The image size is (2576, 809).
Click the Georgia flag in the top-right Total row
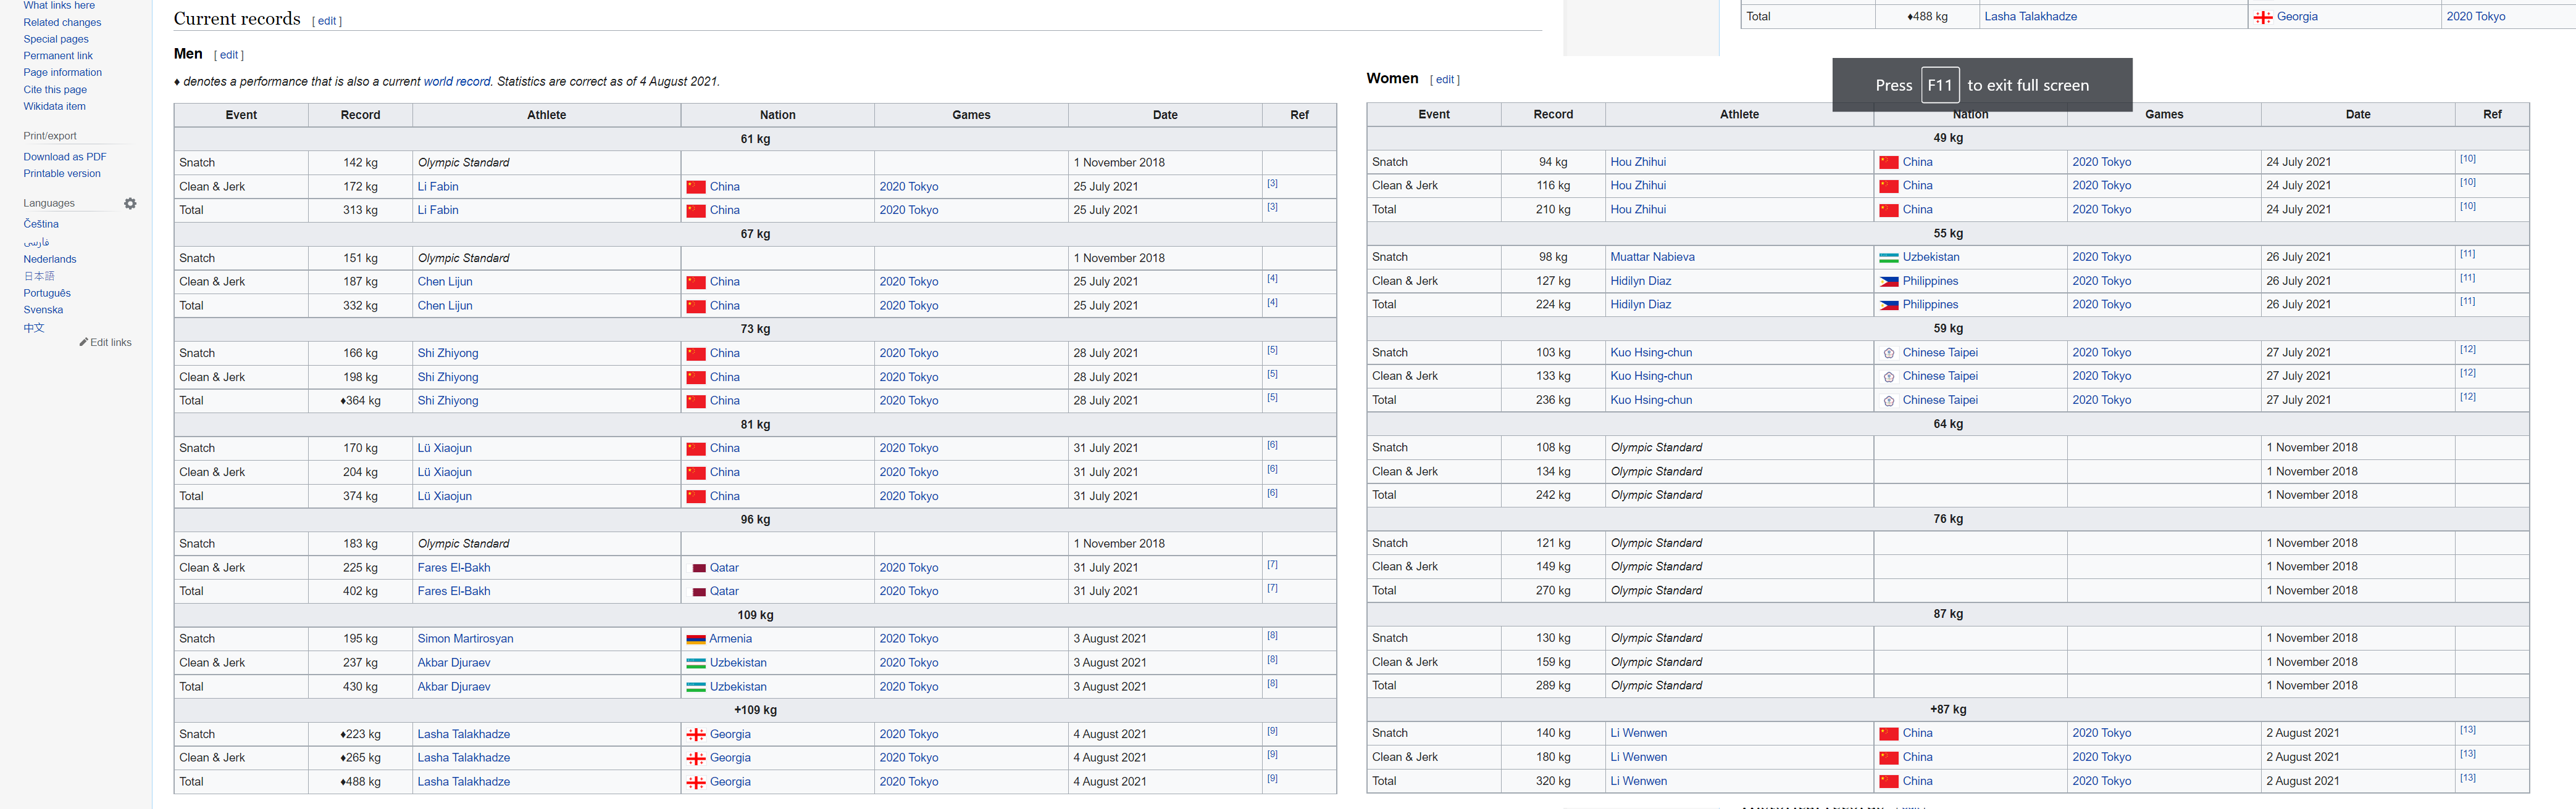click(x=2263, y=17)
